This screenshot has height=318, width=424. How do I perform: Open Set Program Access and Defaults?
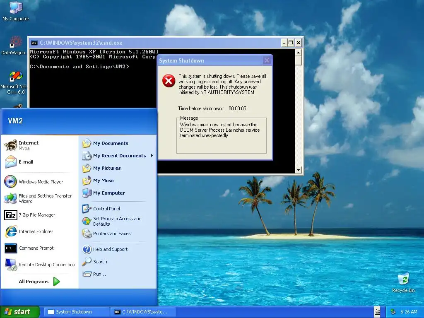tap(118, 221)
